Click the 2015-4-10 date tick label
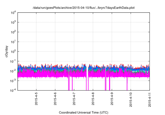Viewport: 165px width, 115px height. (131, 100)
